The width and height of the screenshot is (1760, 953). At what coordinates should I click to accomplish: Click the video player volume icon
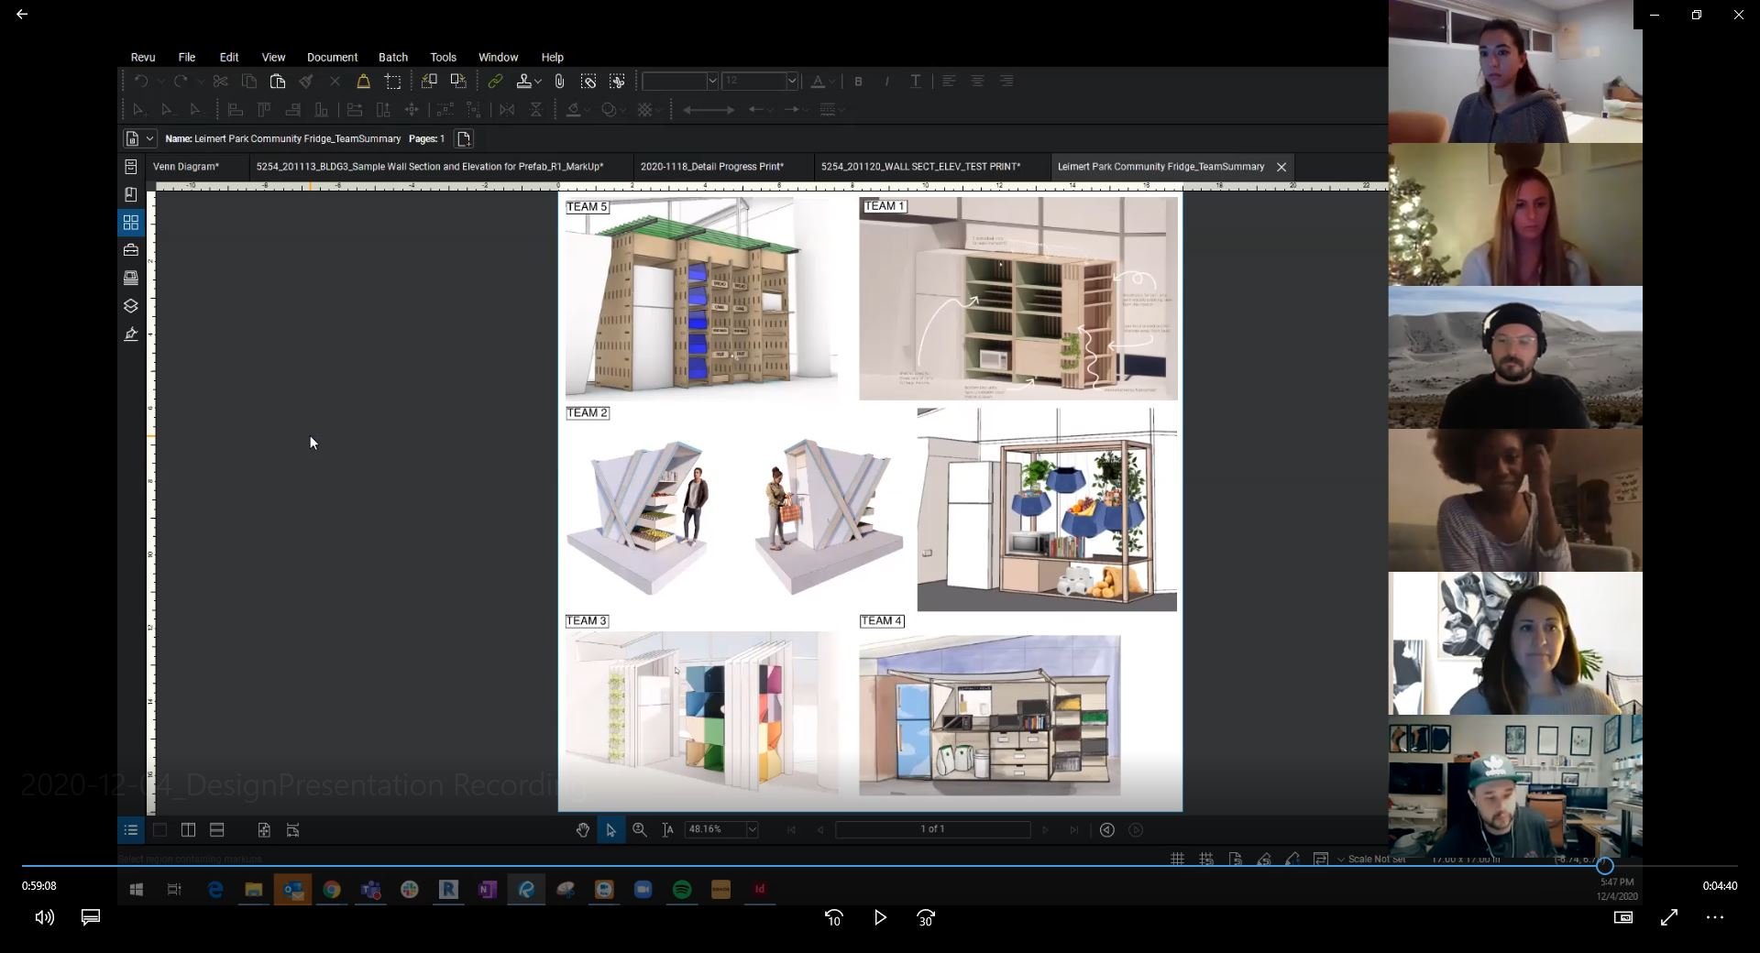click(x=44, y=917)
